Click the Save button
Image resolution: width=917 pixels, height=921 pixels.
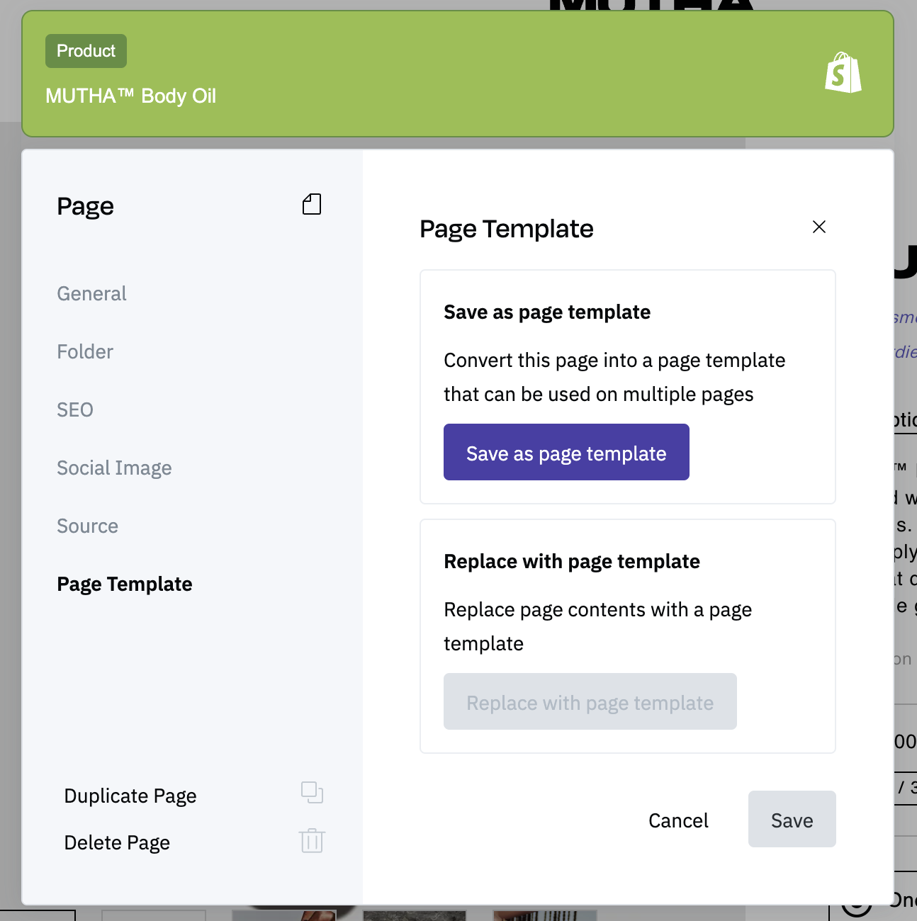pyautogui.click(x=792, y=819)
